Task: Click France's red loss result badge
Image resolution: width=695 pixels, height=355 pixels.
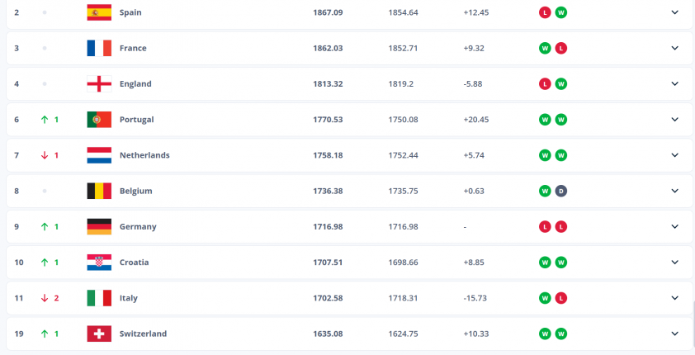Action: coord(561,48)
